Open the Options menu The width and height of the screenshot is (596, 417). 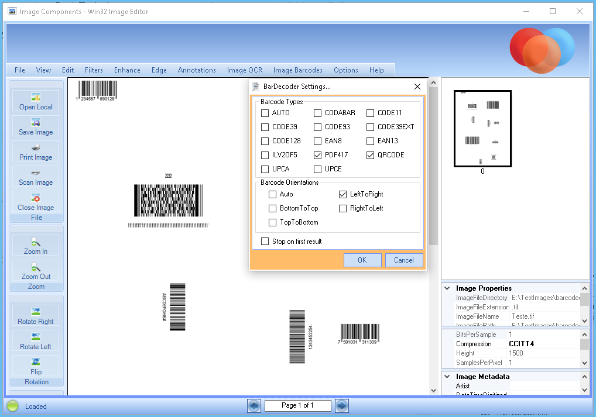346,70
